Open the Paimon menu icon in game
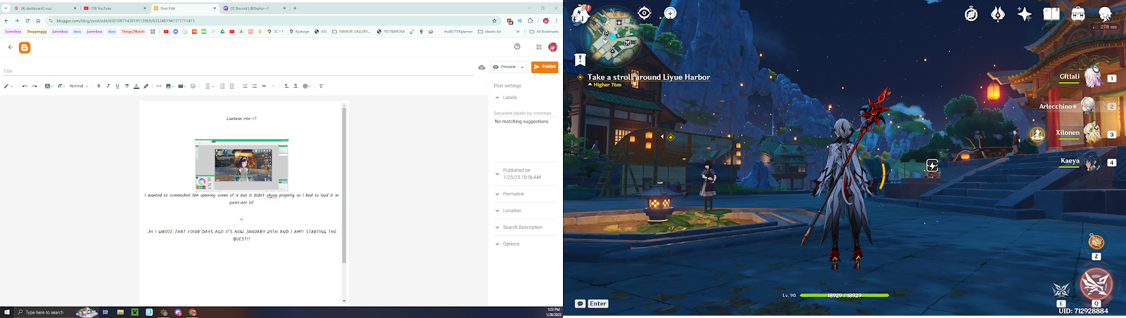The width and height of the screenshot is (1126, 318). pos(581,14)
